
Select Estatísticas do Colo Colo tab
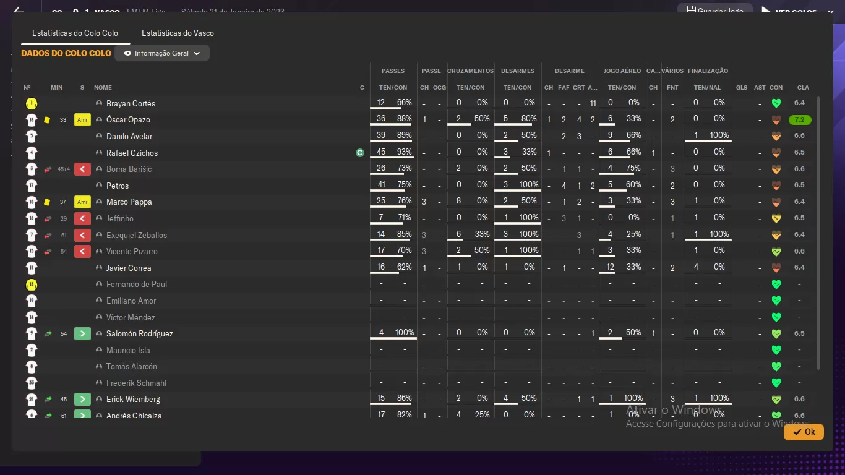(x=75, y=33)
